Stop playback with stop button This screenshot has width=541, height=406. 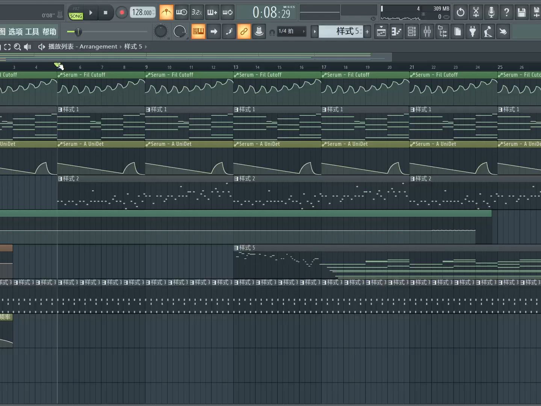pos(106,12)
